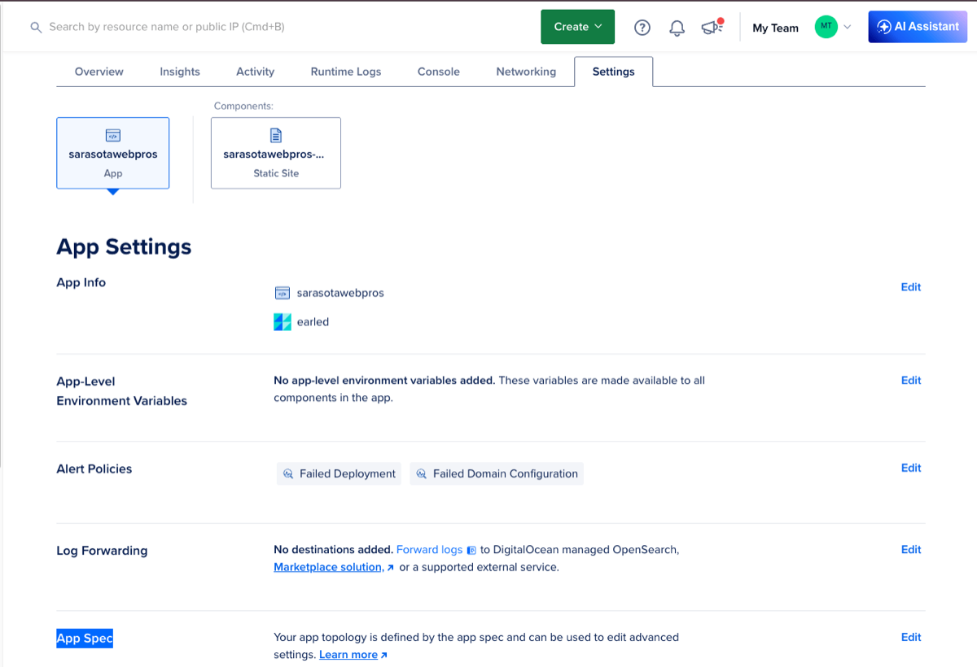Edit the App Info section

[x=911, y=287]
